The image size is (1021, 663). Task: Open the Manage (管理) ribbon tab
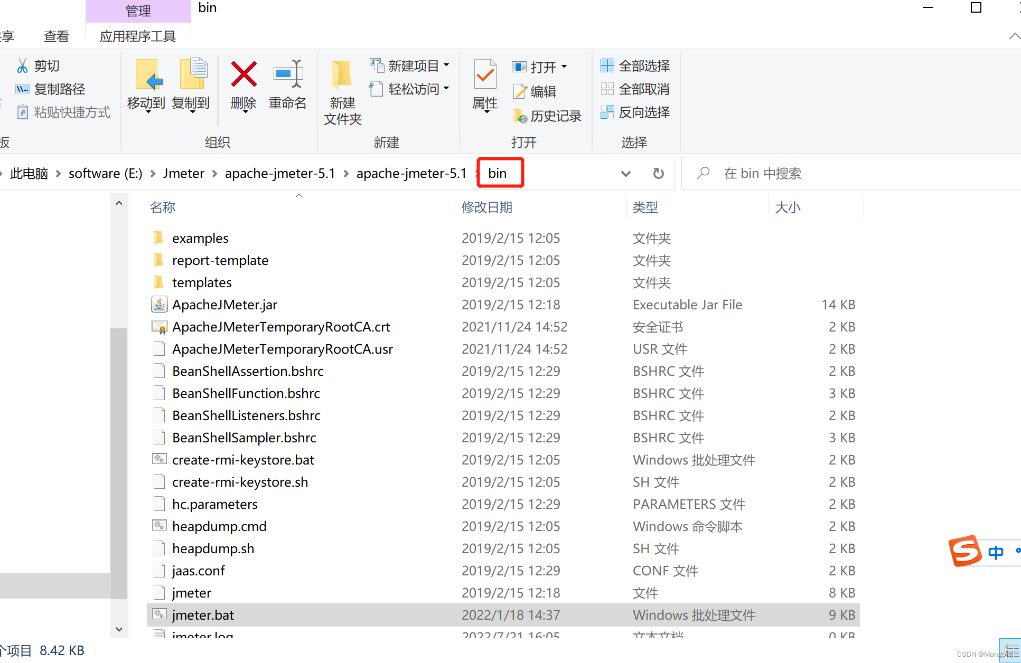tap(138, 11)
